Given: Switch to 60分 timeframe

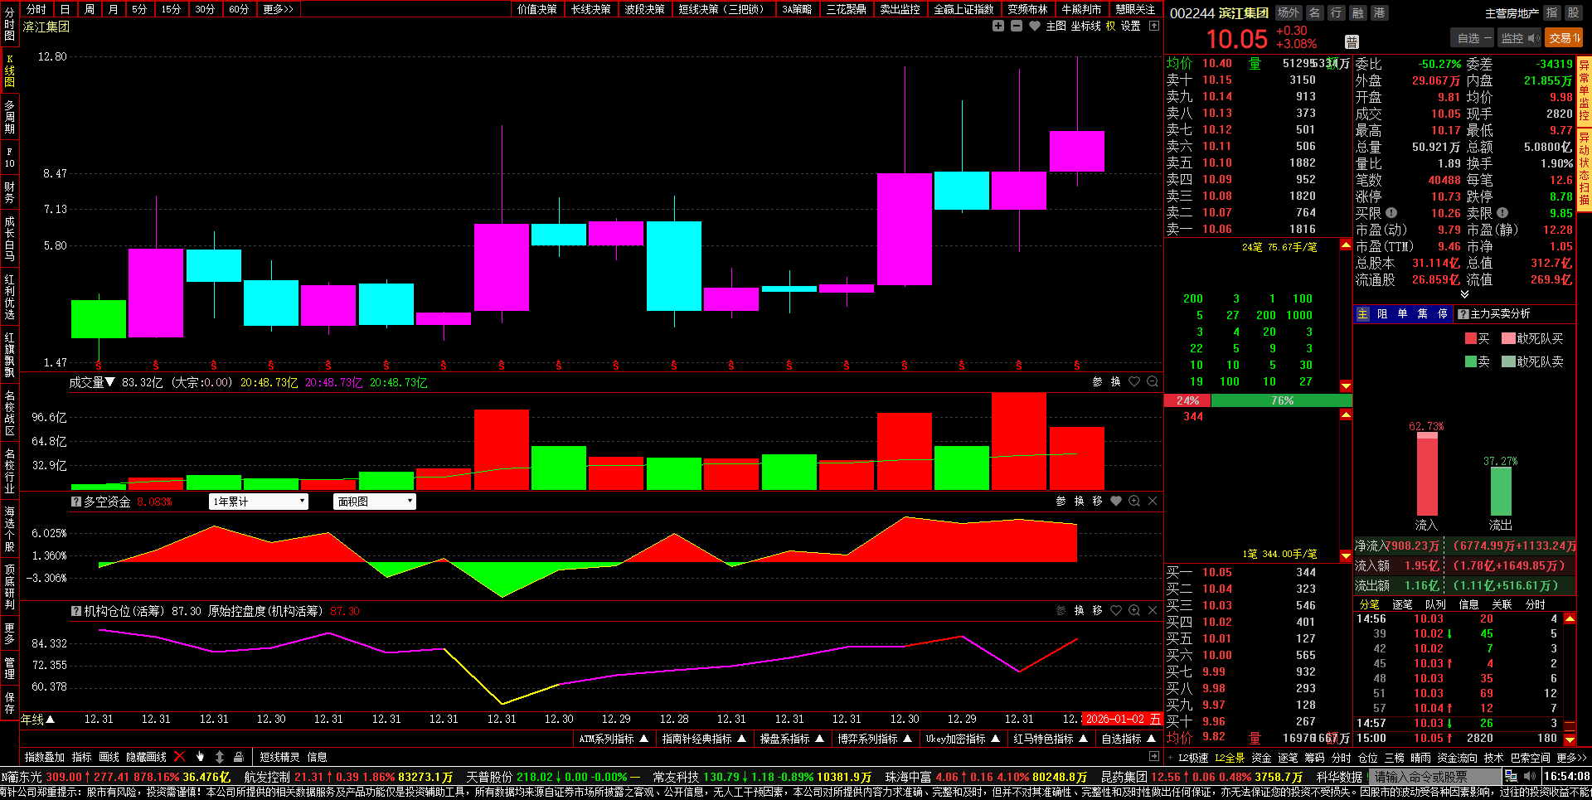Looking at the screenshot, I should 239,9.
